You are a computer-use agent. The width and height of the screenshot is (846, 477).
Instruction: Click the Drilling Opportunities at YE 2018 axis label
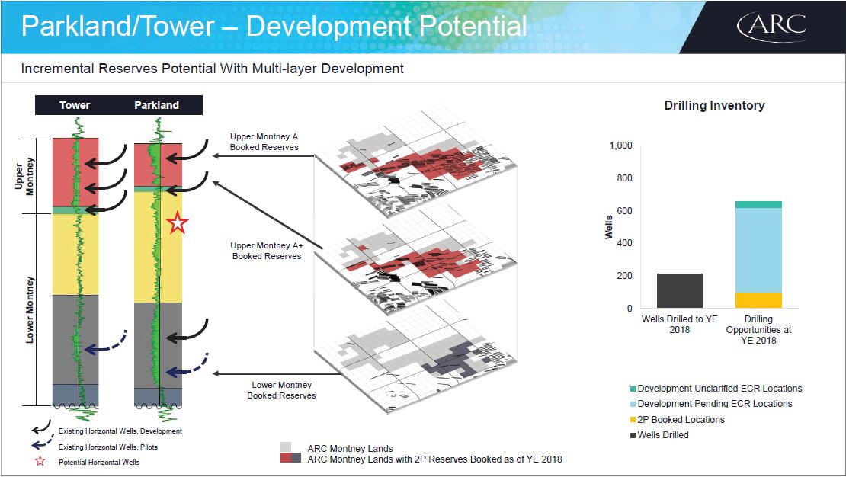click(x=758, y=330)
